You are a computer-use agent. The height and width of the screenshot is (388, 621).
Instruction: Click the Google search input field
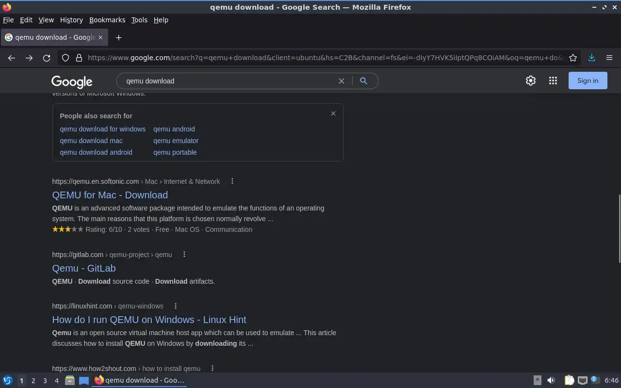point(228,81)
